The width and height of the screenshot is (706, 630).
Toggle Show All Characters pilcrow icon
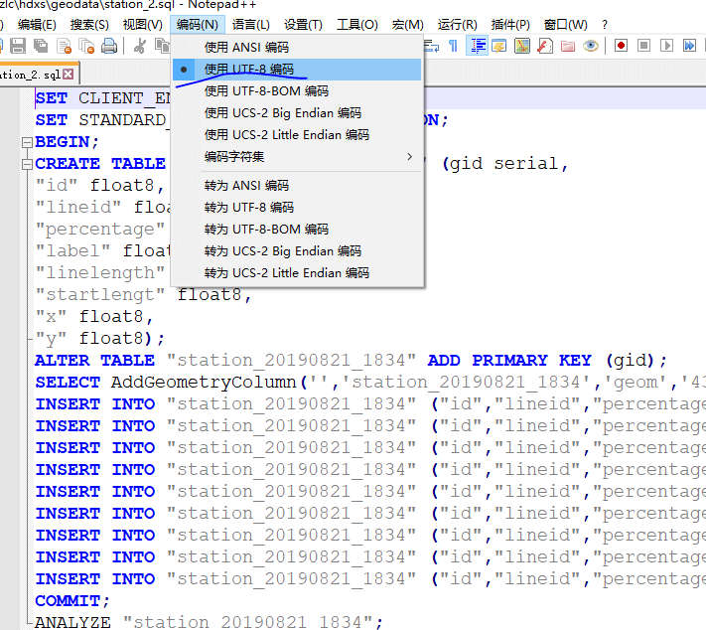point(453,46)
